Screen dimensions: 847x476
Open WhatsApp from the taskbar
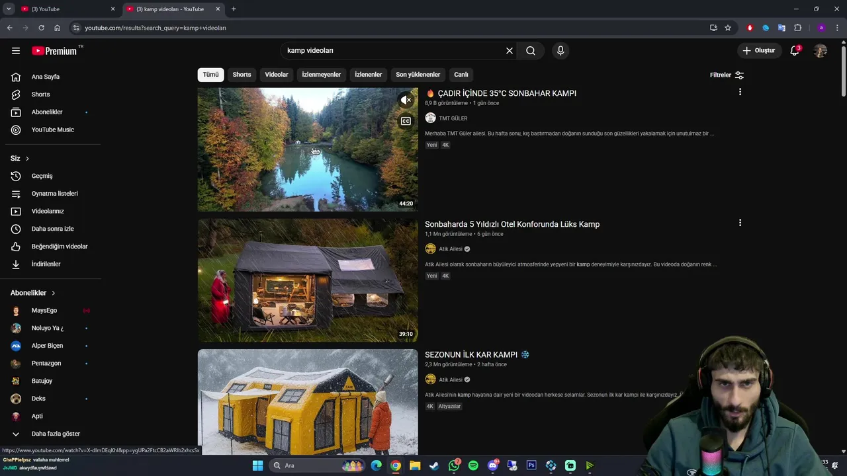coord(454,465)
